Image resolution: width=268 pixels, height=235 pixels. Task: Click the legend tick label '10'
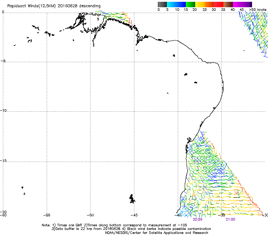tap(177, 10)
